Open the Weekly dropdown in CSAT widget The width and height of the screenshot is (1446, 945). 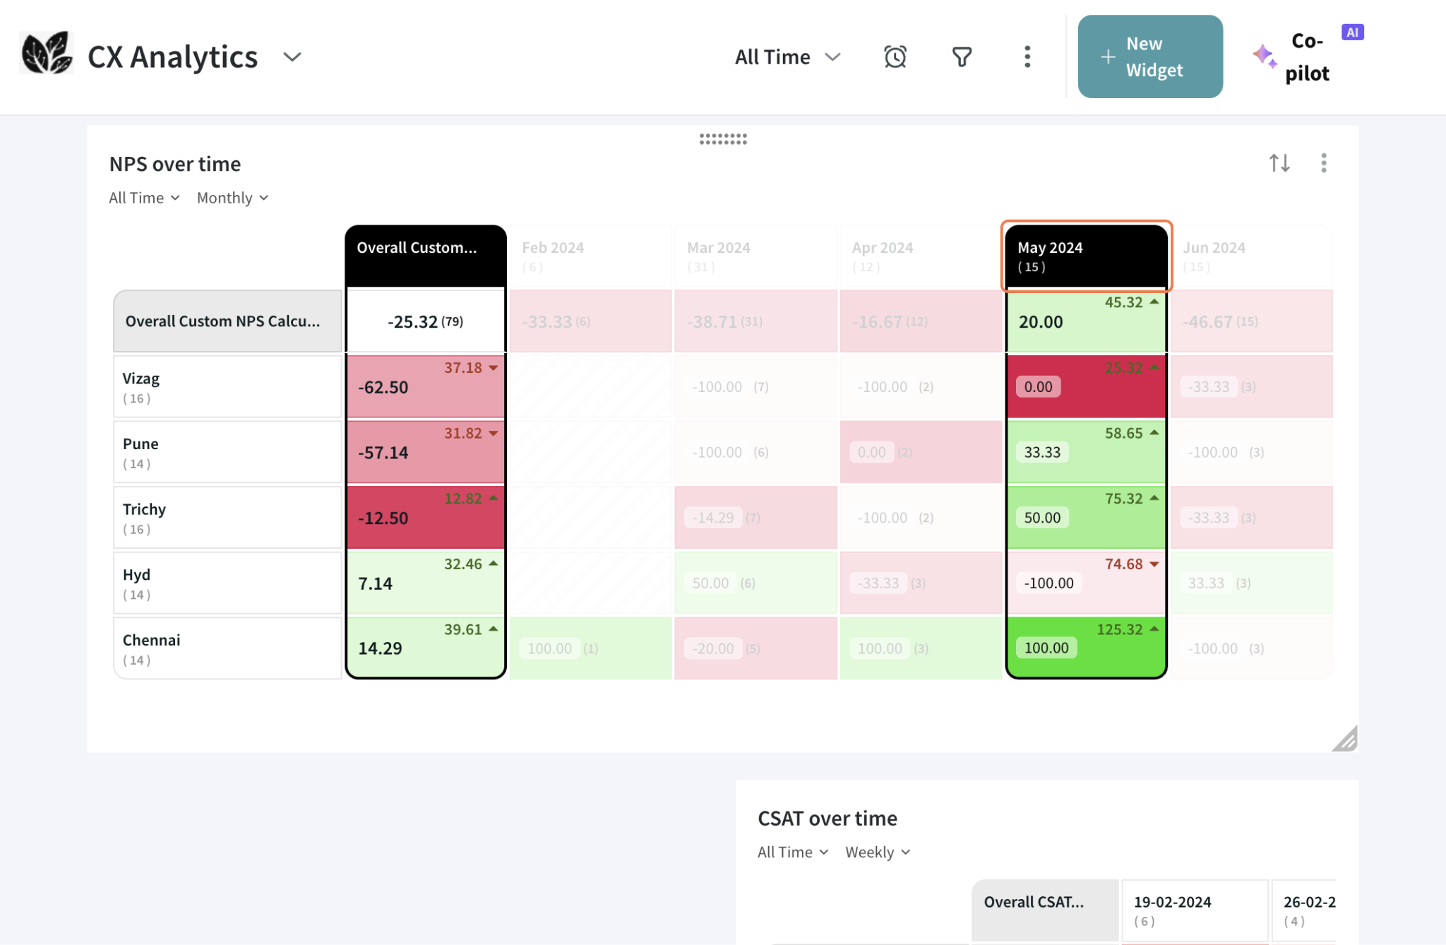[878, 852]
